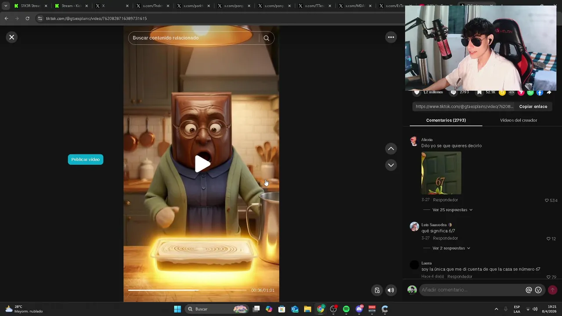Insert a mention with the @ icon

click(x=529, y=290)
